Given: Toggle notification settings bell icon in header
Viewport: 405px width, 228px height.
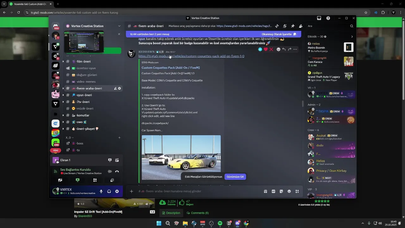Looking at the screenshot, I should (285, 26).
